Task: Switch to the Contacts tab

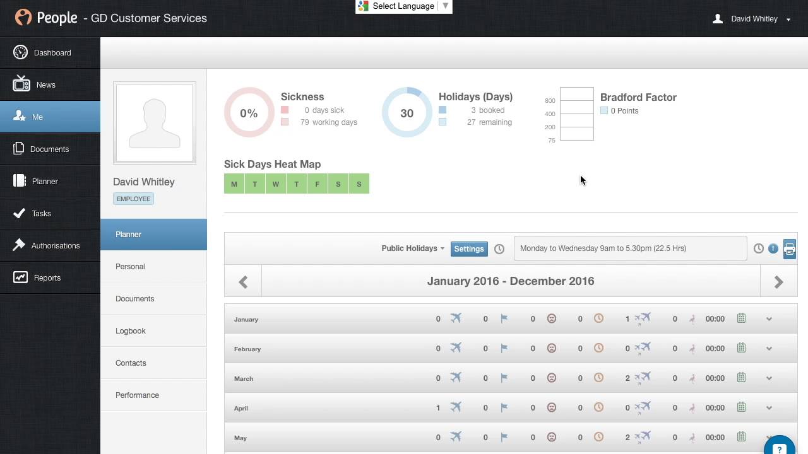Action: [153, 363]
